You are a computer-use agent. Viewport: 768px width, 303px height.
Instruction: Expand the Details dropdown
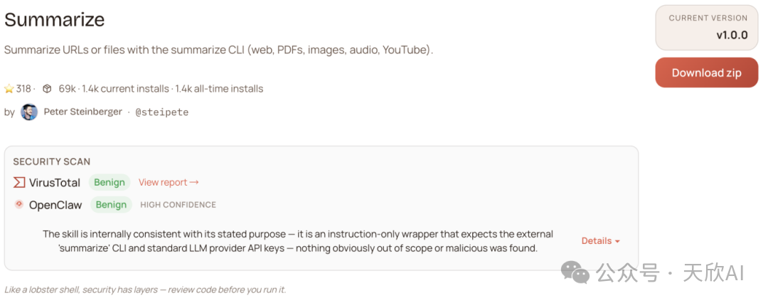600,241
